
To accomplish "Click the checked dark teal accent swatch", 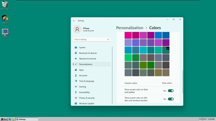I will (166, 50).
